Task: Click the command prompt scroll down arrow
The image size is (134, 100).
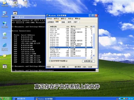Action: pyautogui.click(x=97, y=70)
